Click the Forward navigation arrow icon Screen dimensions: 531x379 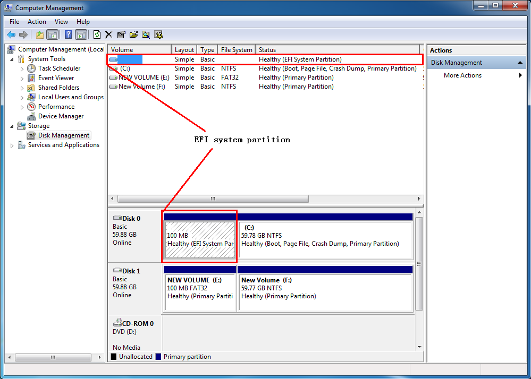(x=23, y=35)
